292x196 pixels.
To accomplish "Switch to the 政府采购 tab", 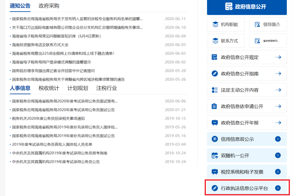I will [49, 6].
